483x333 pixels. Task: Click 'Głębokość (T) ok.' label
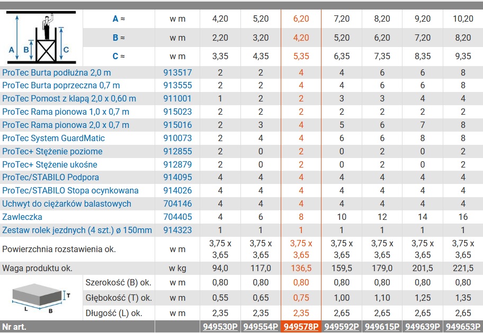coord(119,298)
